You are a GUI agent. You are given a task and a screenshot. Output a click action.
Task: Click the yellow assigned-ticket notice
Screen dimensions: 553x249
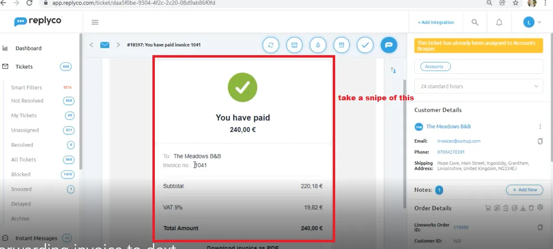click(478, 46)
